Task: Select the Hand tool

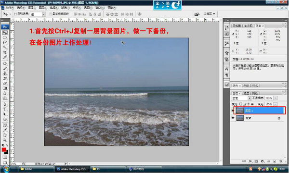Action: 5,136
